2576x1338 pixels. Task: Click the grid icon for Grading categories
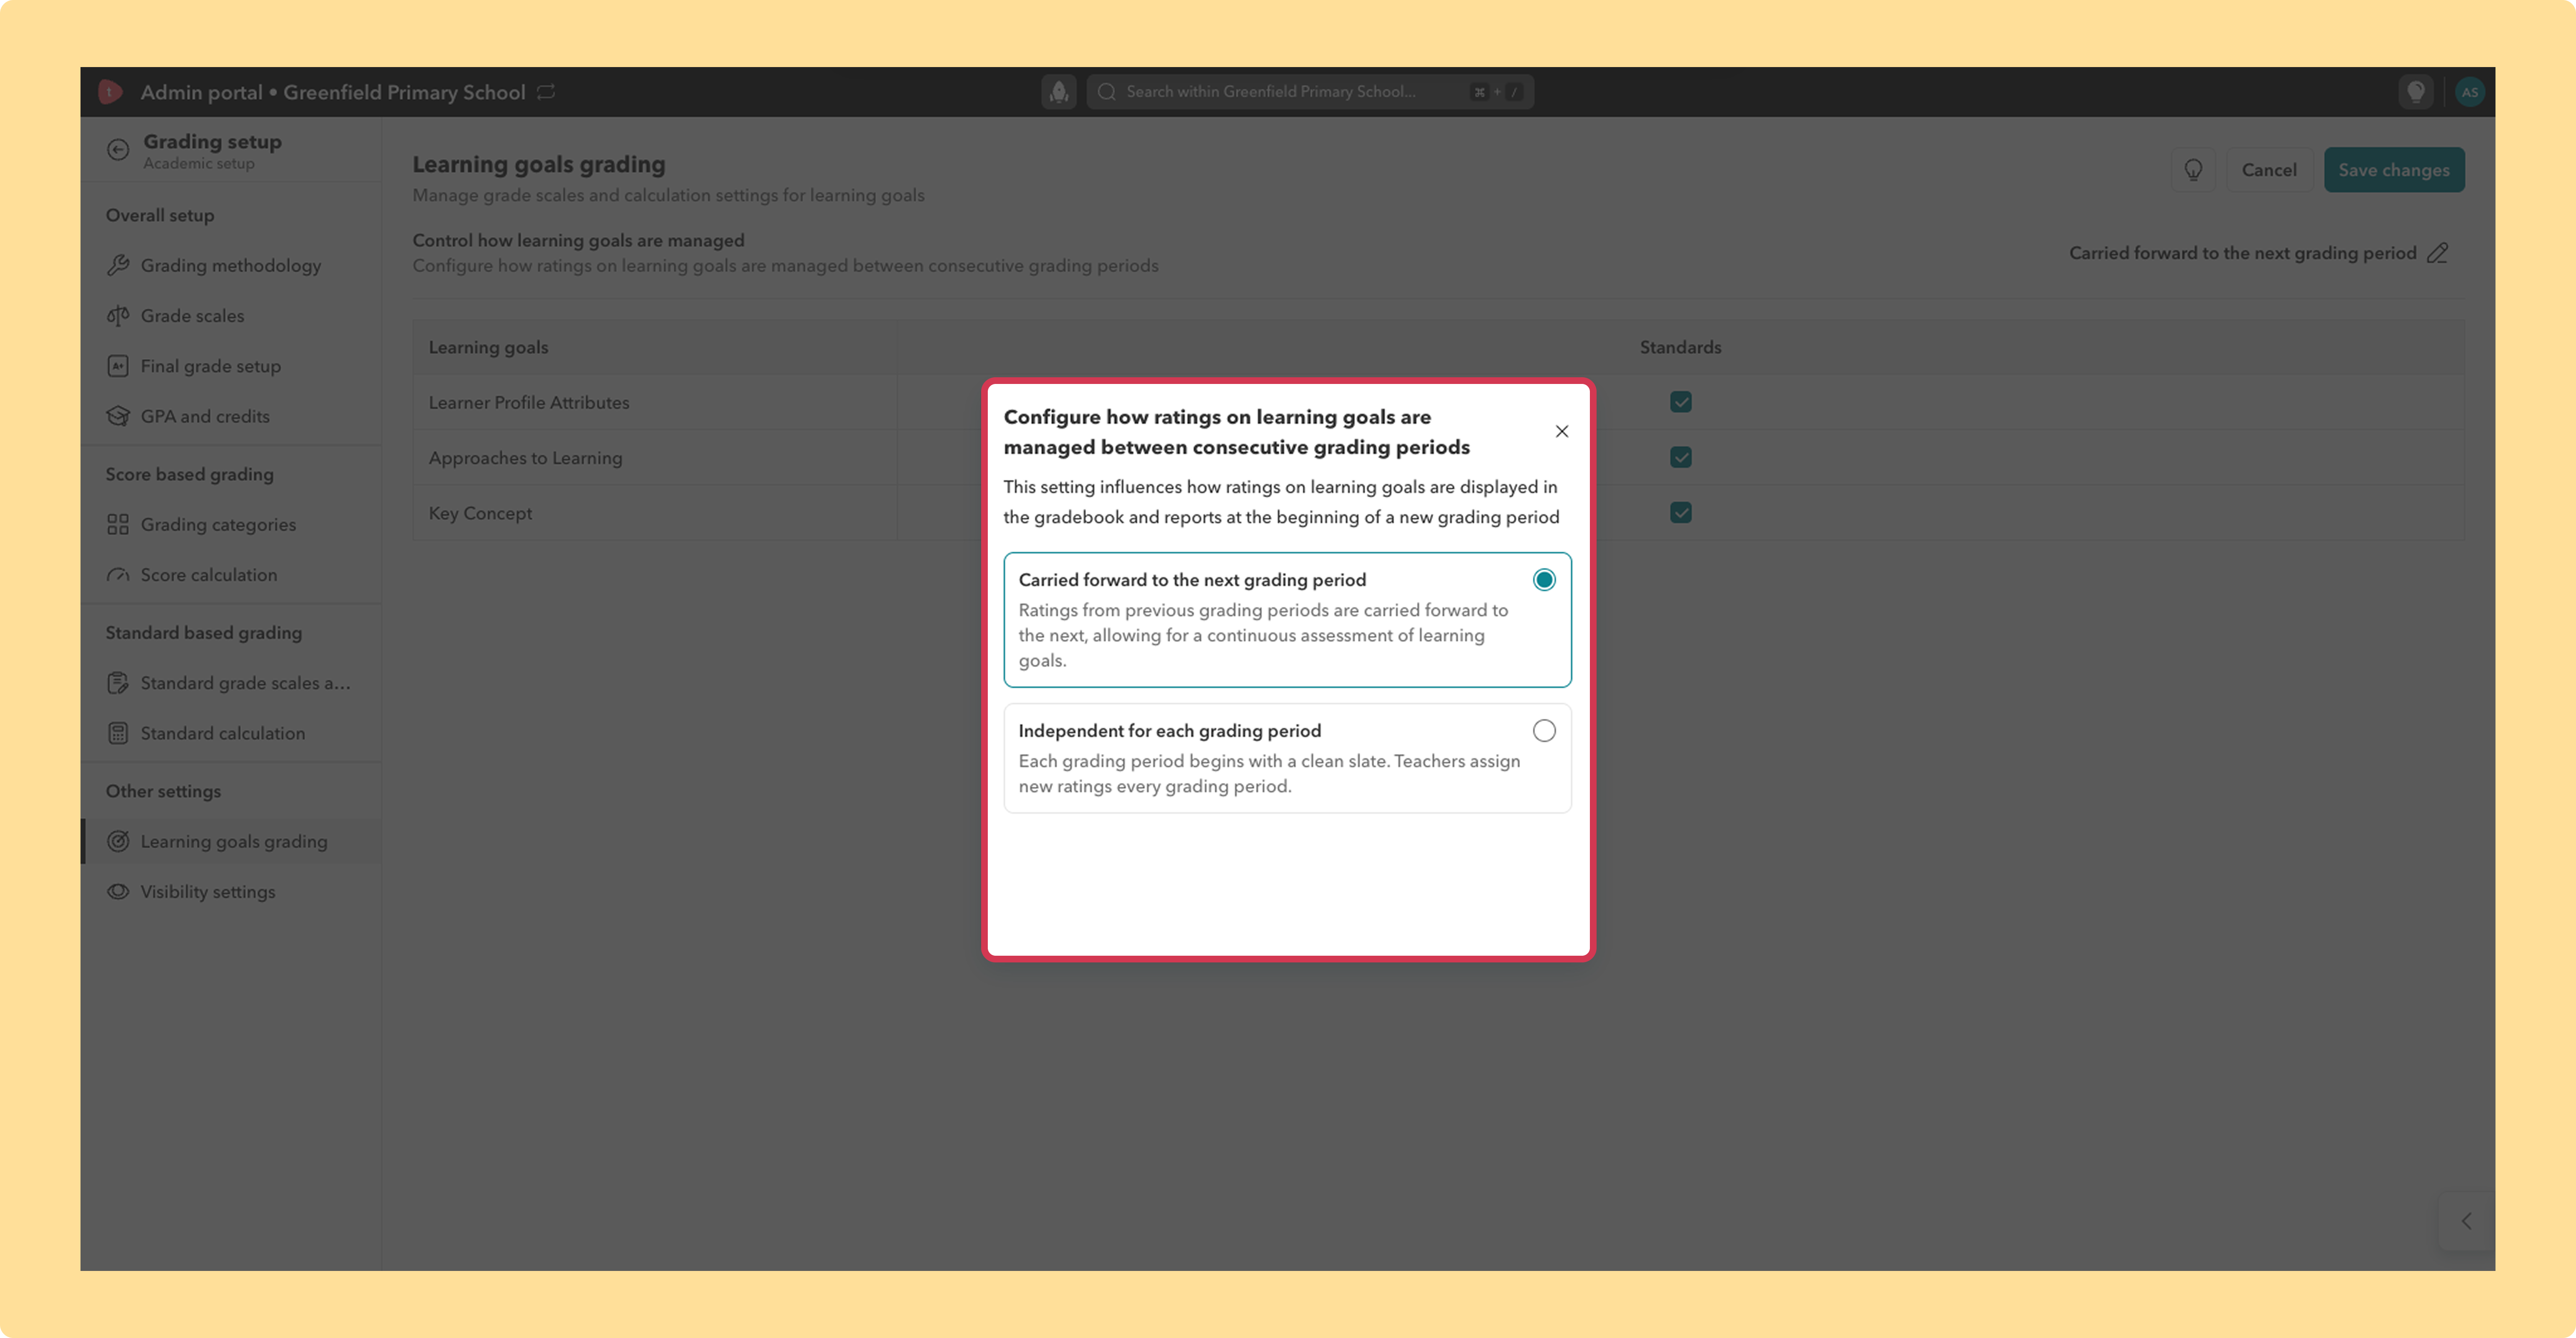click(x=118, y=524)
